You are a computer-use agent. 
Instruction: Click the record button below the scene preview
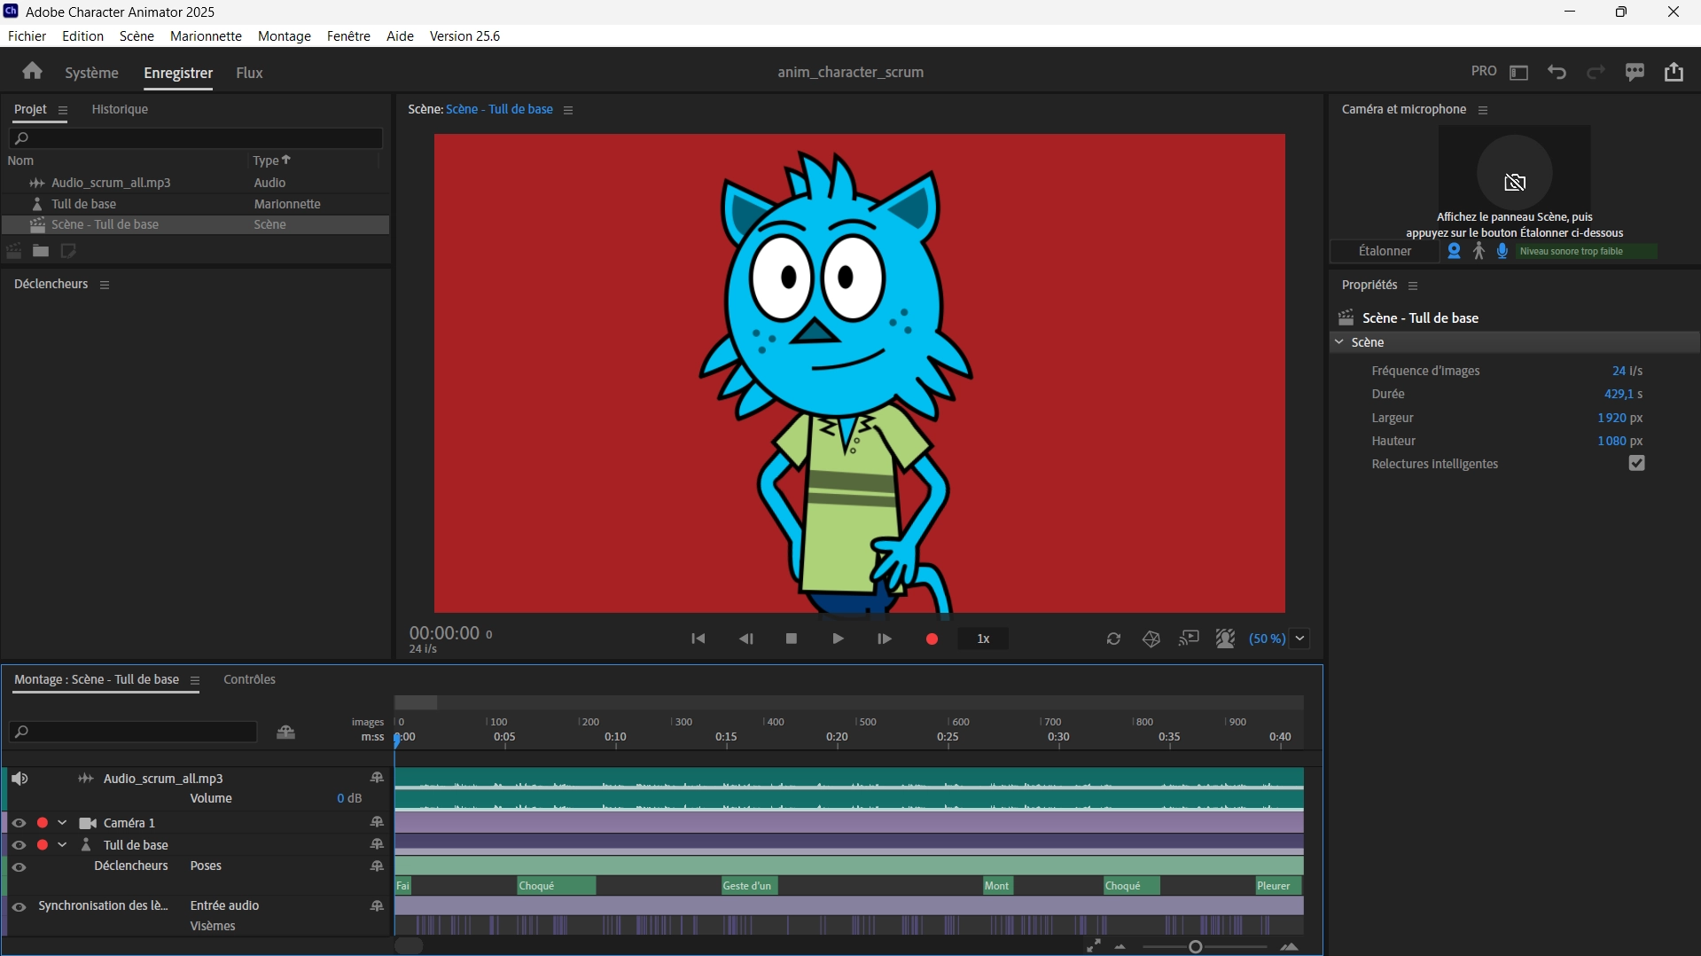(x=931, y=639)
